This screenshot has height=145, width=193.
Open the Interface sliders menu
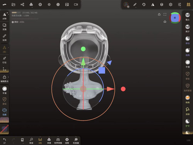coord(179,5)
